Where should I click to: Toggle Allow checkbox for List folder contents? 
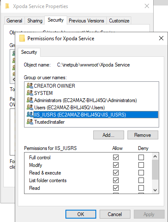(x=116, y=180)
